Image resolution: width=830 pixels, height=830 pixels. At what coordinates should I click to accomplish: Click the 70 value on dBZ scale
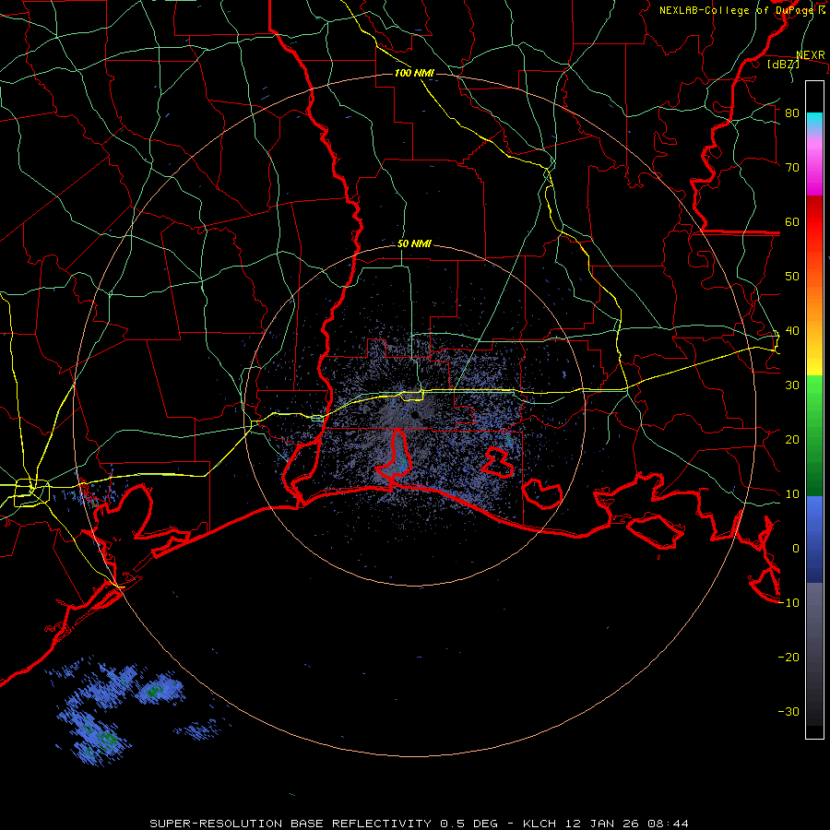(792, 167)
